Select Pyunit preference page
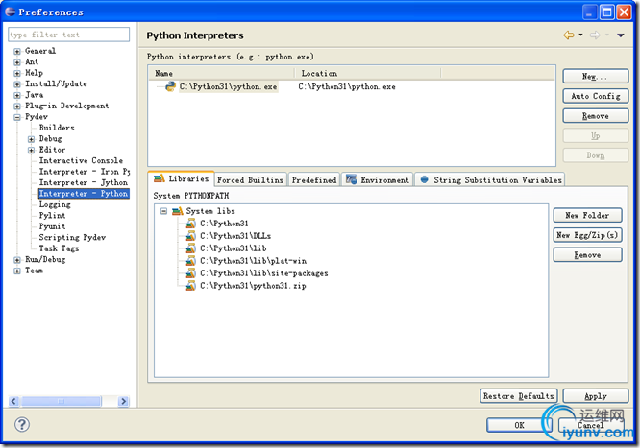Viewport: 640px width, 448px height. point(52,226)
